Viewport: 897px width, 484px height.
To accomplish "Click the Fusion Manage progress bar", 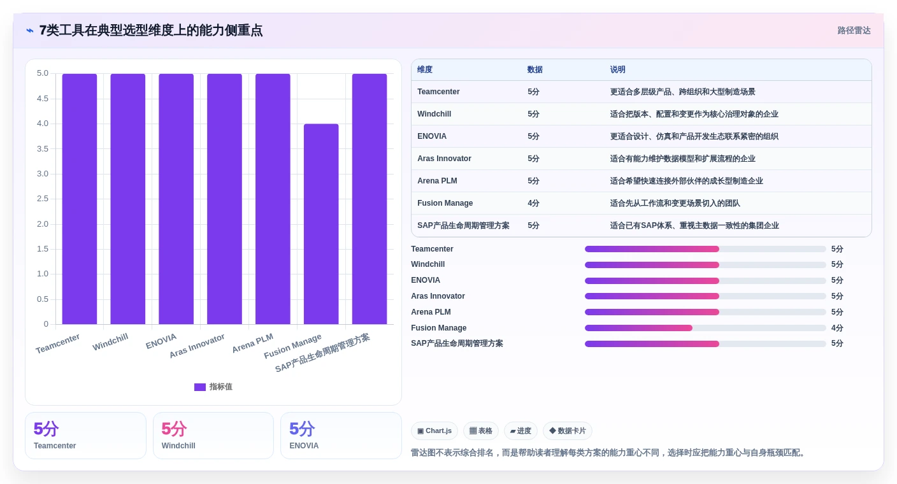I will coord(705,328).
